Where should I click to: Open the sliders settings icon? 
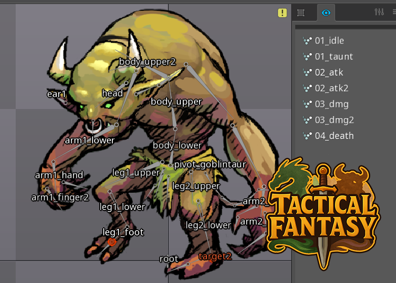click(x=379, y=12)
